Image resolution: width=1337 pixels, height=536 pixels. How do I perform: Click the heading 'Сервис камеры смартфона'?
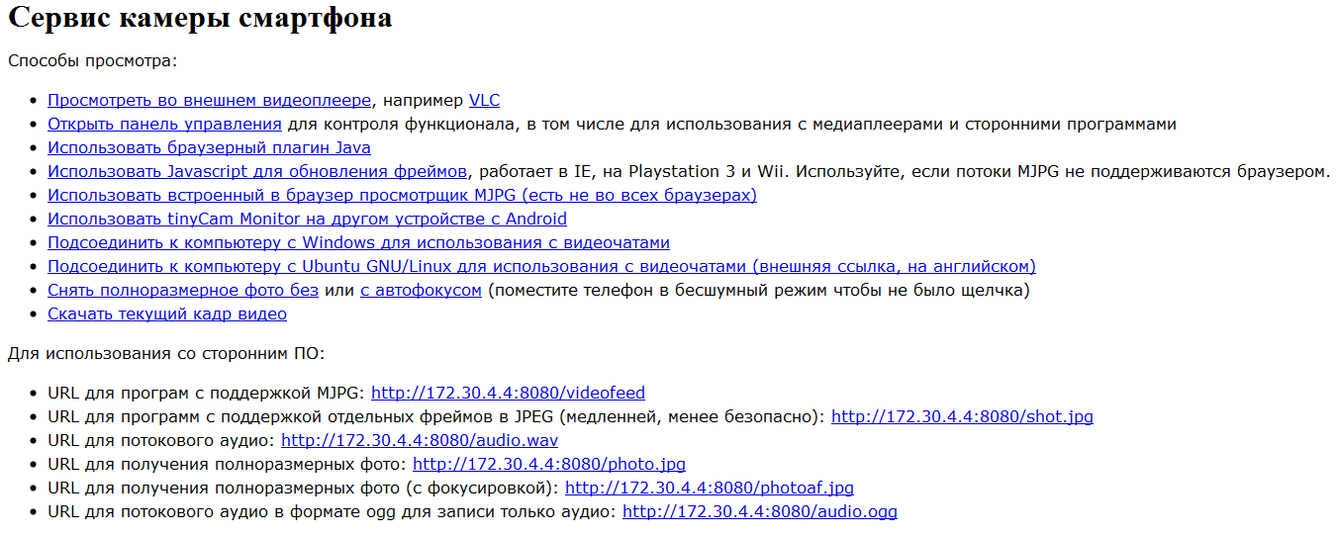point(201,19)
